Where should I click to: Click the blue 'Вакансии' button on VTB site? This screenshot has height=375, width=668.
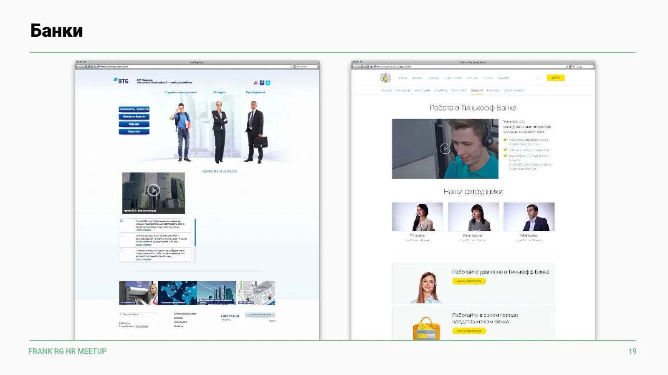click(x=134, y=132)
